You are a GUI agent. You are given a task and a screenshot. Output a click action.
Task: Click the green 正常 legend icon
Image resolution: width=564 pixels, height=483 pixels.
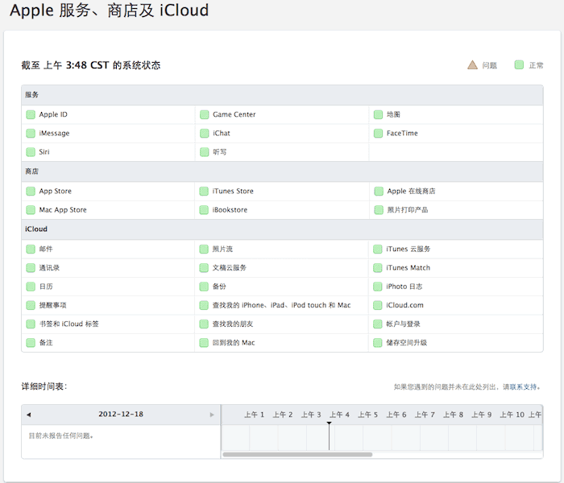coord(519,65)
